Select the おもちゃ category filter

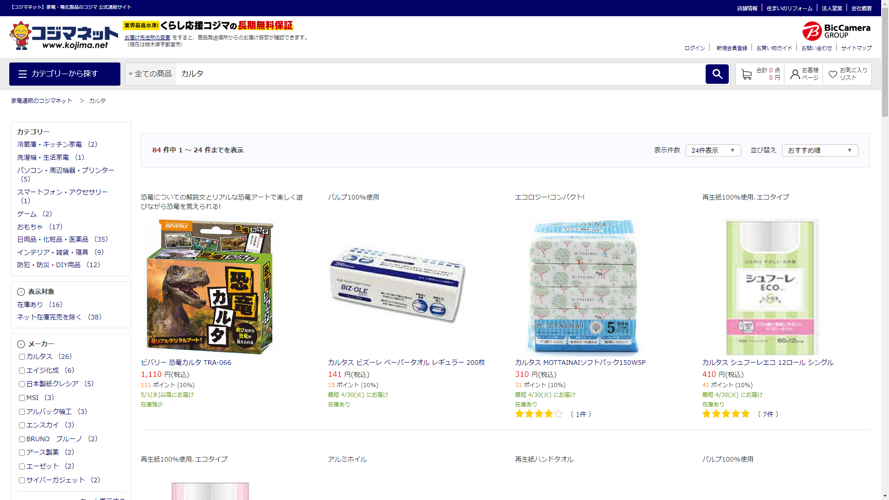pyautogui.click(x=30, y=227)
